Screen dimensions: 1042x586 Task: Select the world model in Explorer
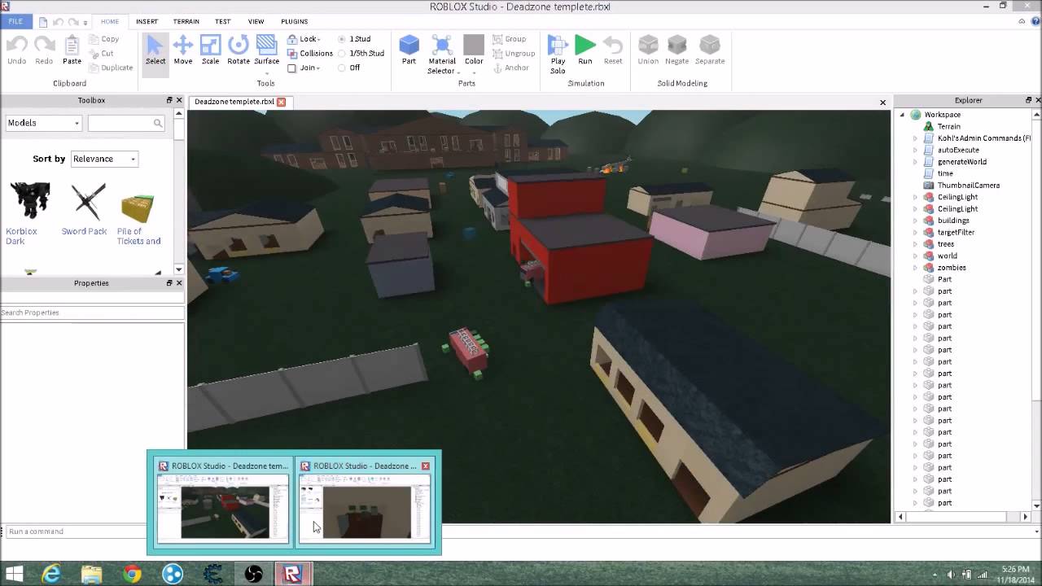947,256
